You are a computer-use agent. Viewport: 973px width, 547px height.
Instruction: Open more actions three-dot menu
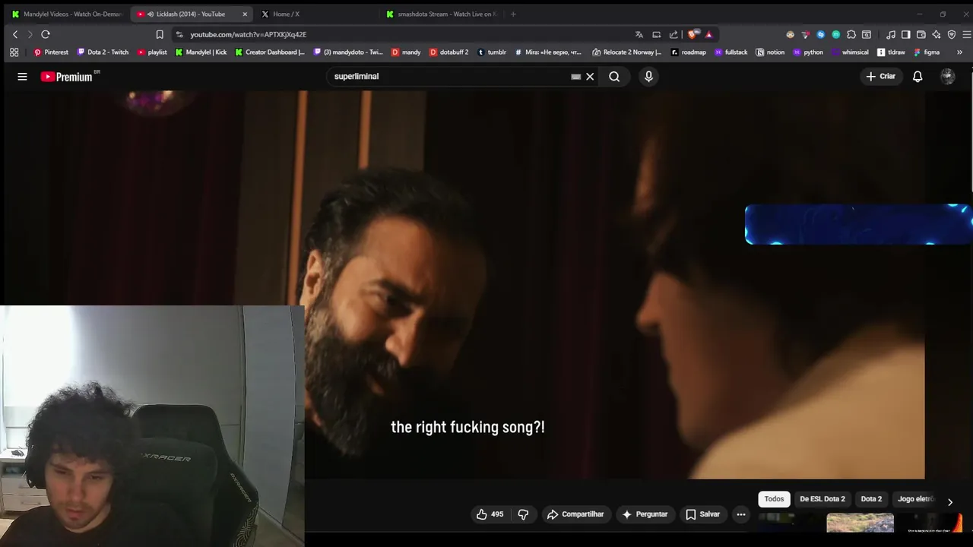click(x=741, y=514)
